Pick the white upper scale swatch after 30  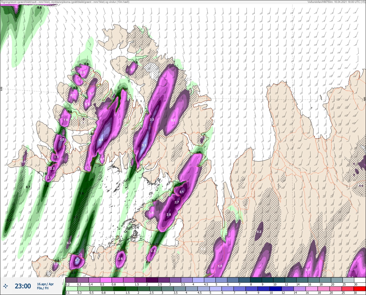coord(360,280)
